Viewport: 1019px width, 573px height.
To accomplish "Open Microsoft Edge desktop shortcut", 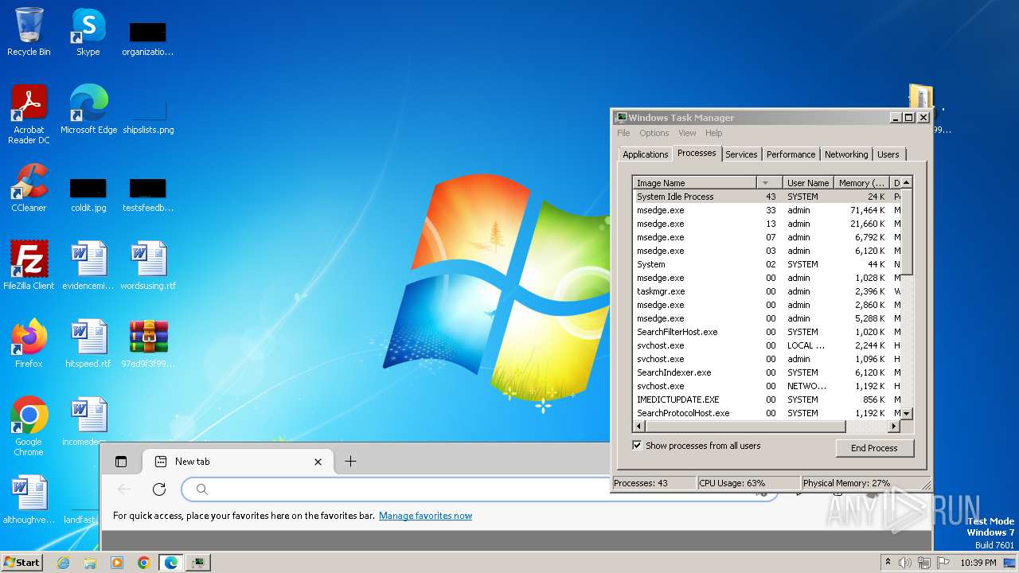I will pos(88,110).
